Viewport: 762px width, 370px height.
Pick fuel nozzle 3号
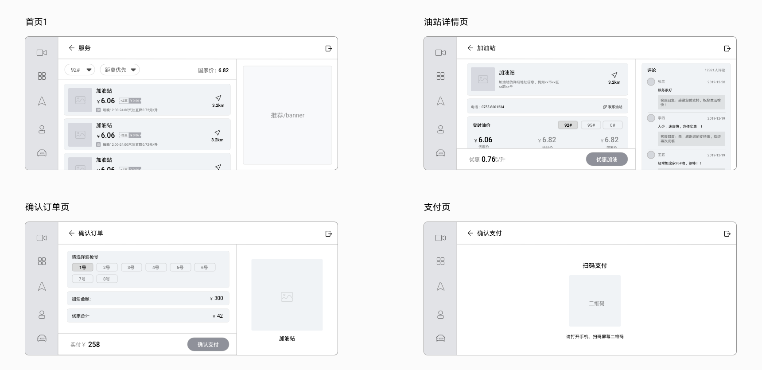131,267
